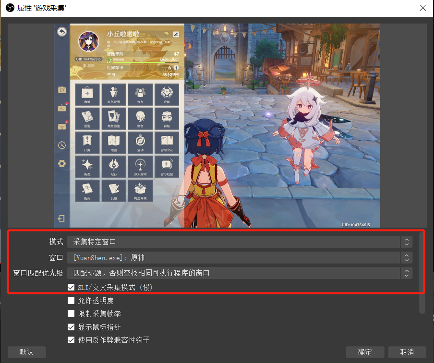
Task: Confirm with the 确定 button
Action: tap(365, 352)
